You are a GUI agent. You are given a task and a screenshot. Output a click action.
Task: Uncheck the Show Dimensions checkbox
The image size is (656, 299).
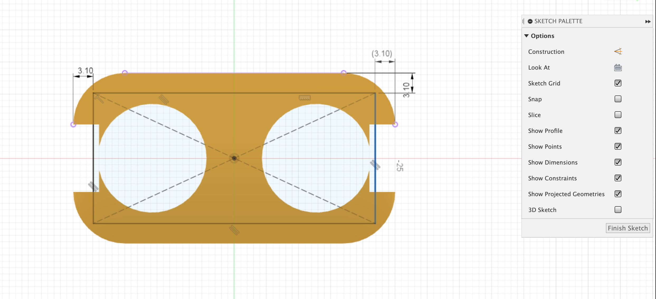click(x=618, y=162)
